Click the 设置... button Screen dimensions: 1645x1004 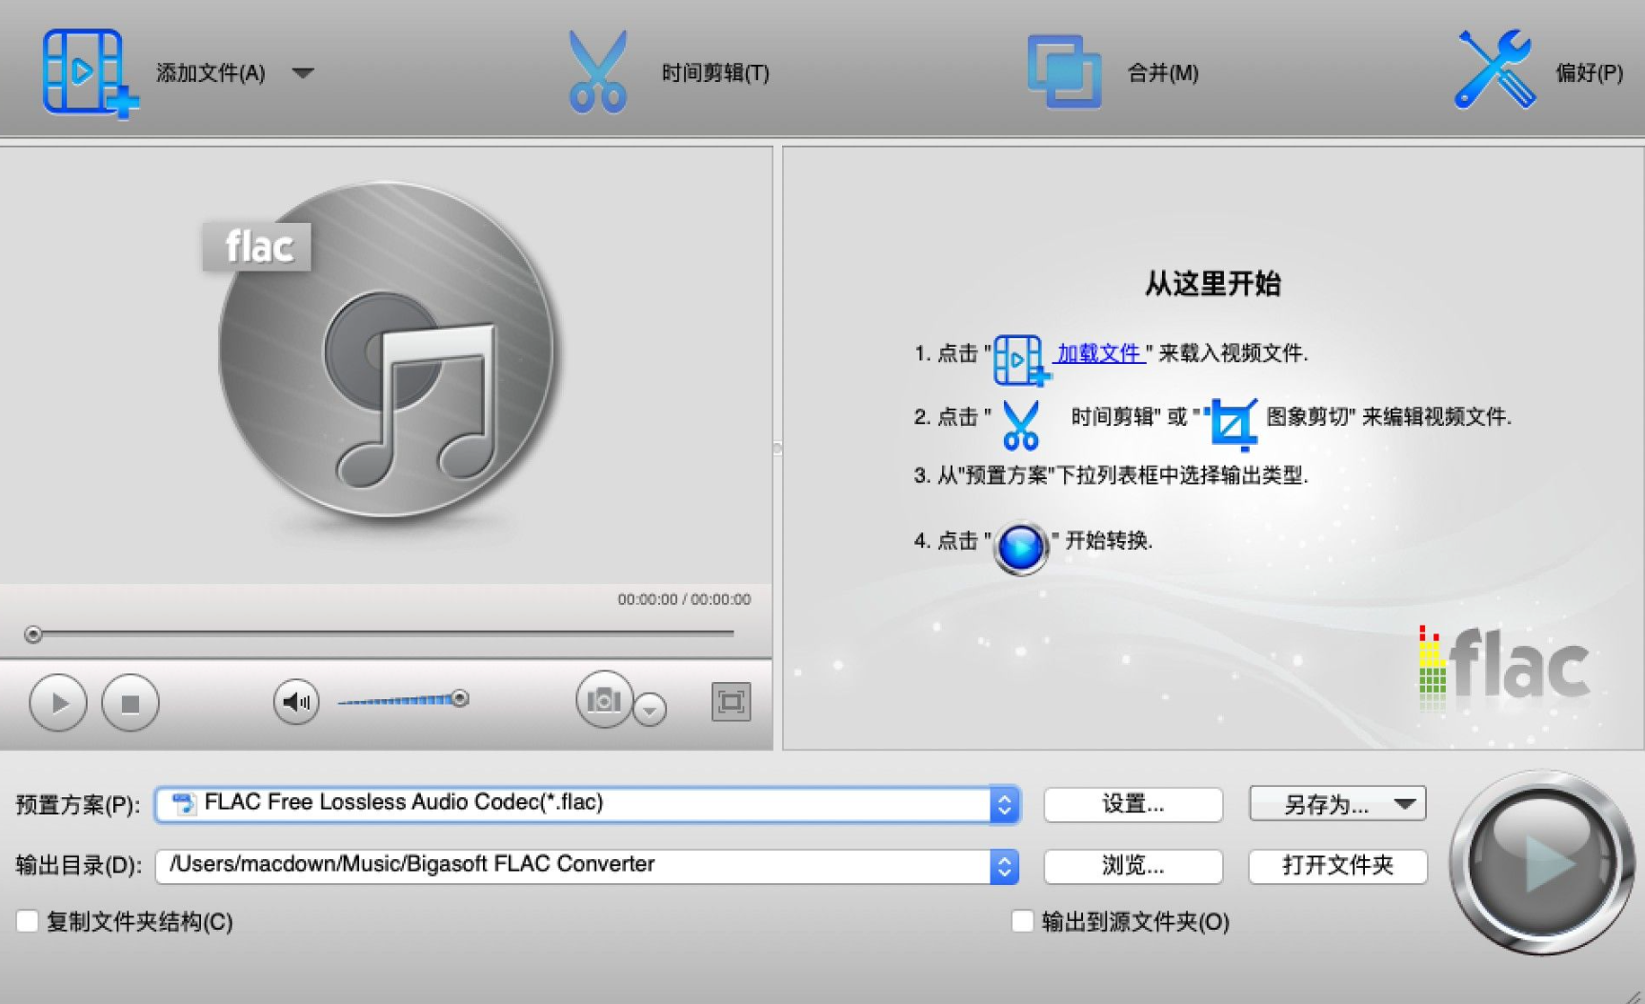click(x=1133, y=804)
